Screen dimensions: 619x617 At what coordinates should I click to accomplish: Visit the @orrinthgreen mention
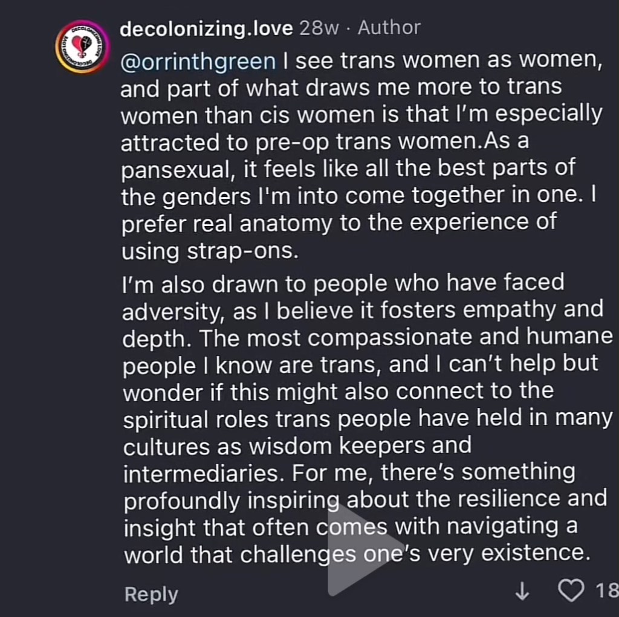(199, 62)
